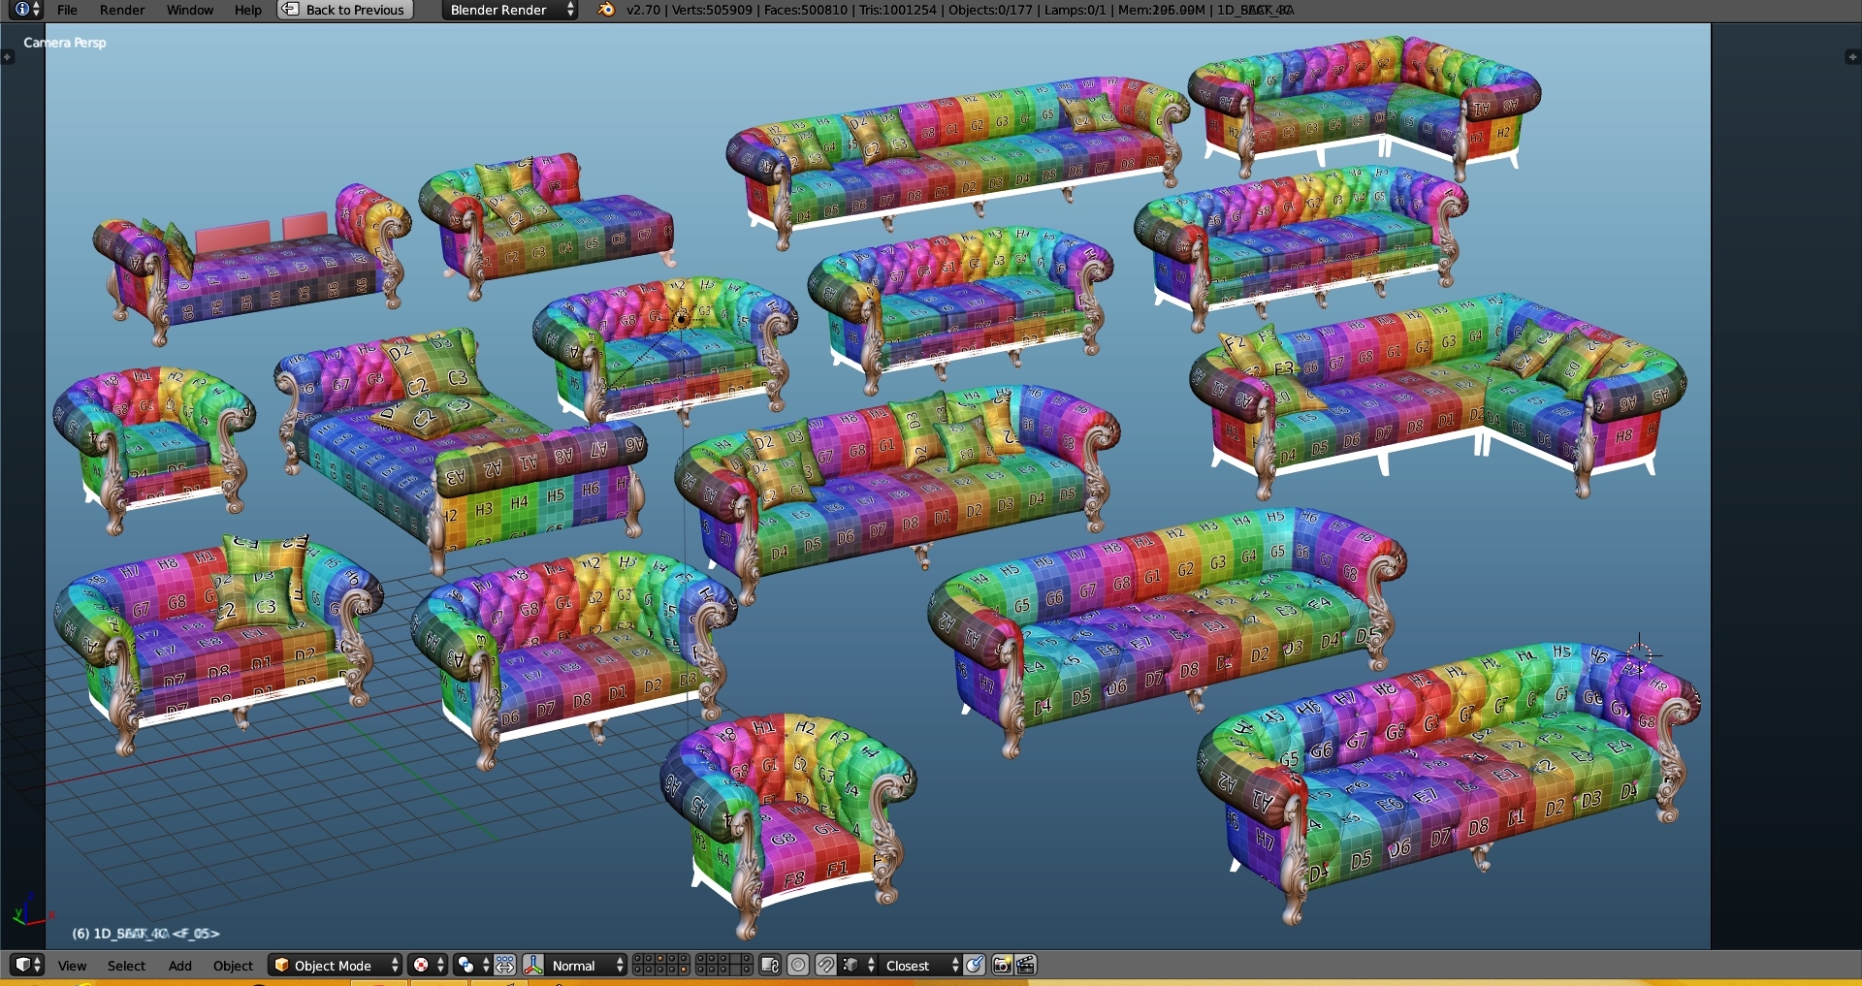Viewport: 1862px width, 986px height.
Task: Click the Blender logo in the top header
Action: click(606, 10)
